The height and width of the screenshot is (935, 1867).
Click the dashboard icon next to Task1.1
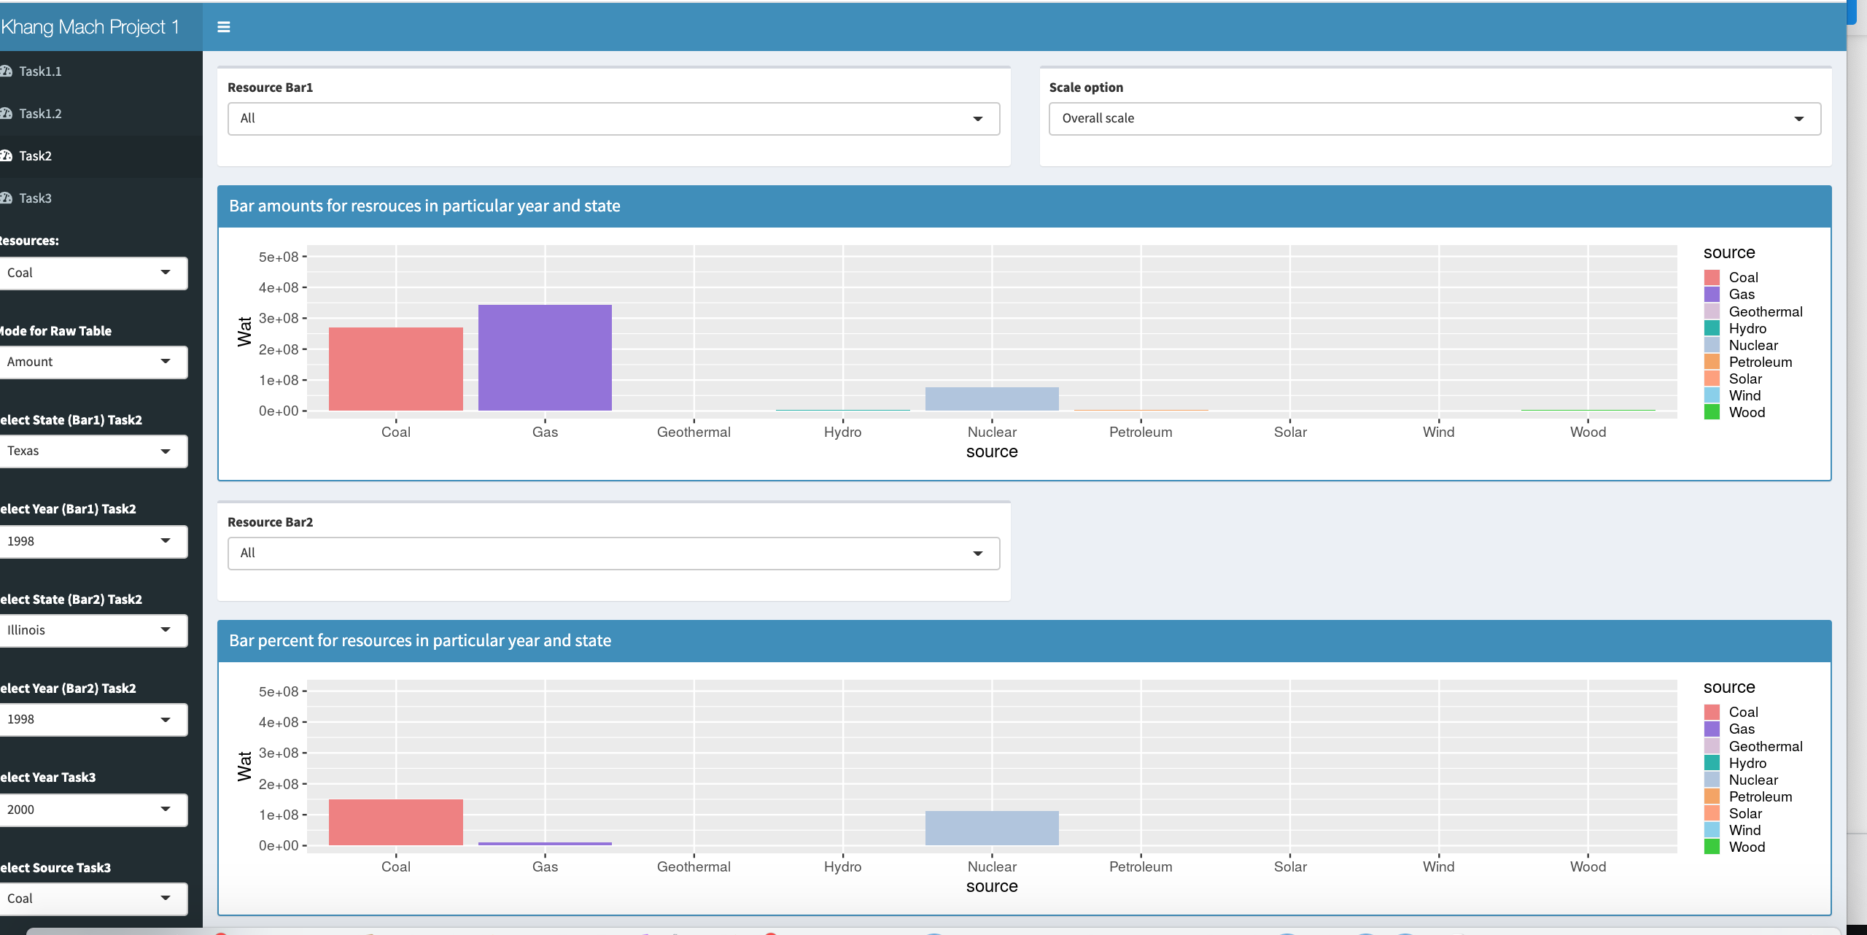(6, 71)
